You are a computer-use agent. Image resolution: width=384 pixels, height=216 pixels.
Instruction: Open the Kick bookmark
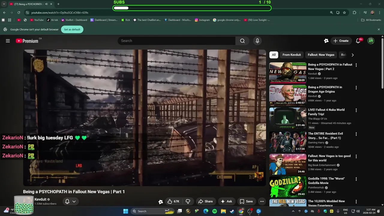point(126,20)
